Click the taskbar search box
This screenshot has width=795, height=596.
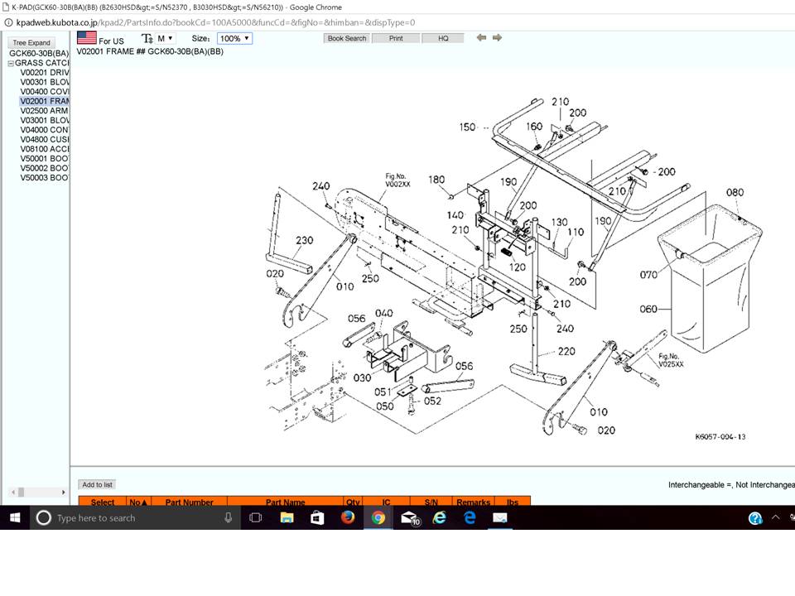134,517
